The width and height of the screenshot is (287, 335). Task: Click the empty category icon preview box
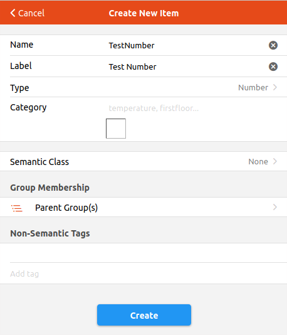tap(116, 129)
